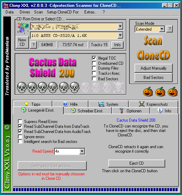Click the blue progress bar at bottom

click(95, 189)
